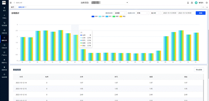This screenshot has height=101, width=209.
Task: Click the 能耗分析 breadcrumb at top
Action: tap(19, 3)
